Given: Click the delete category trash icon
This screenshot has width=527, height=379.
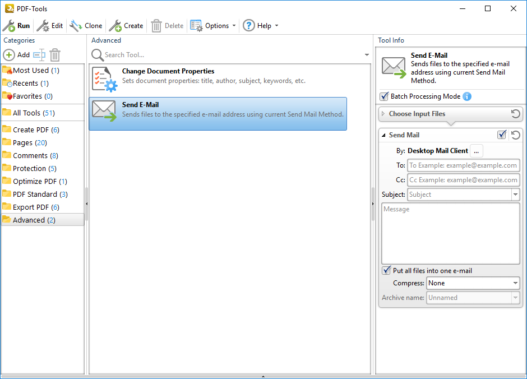Looking at the screenshot, I should [x=55, y=55].
